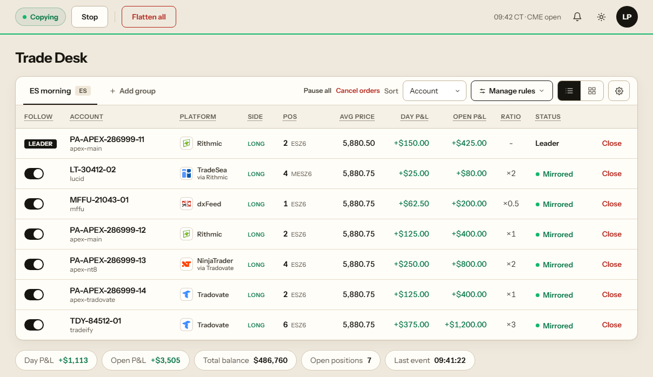Close position for PA-APEX-286999-12

click(x=612, y=234)
